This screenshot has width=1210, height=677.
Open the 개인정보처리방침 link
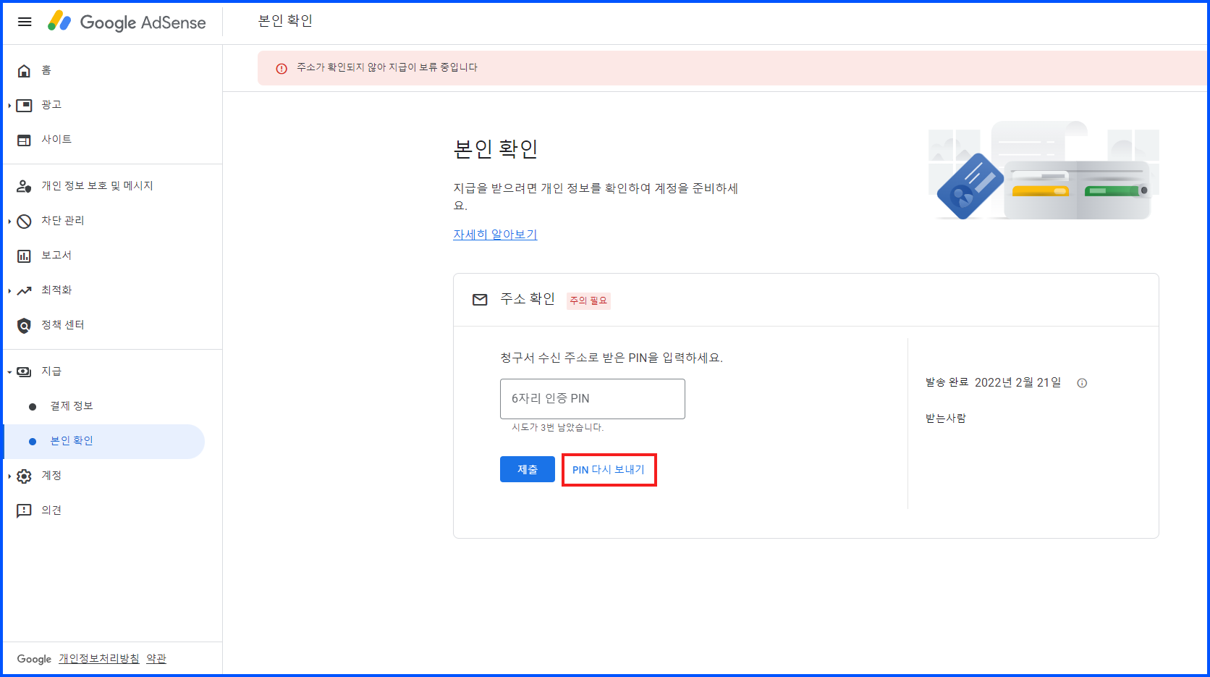[x=99, y=659]
